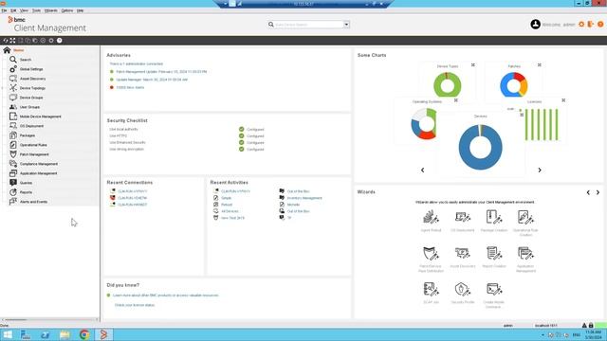Open Patch Management node
The width and height of the screenshot is (607, 341).
pos(34,154)
